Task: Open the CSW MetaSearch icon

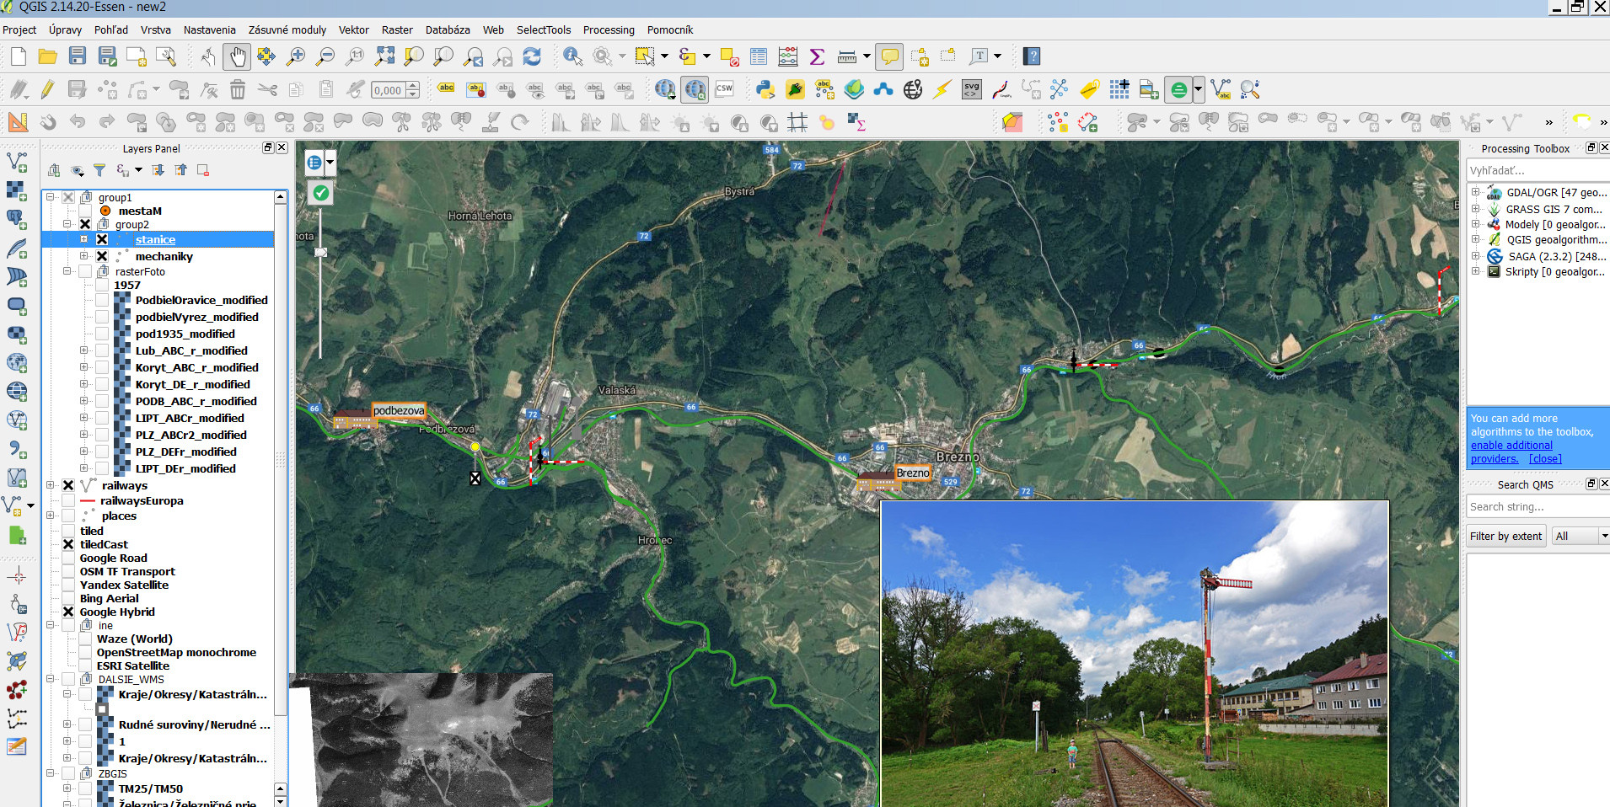Action: tap(724, 89)
